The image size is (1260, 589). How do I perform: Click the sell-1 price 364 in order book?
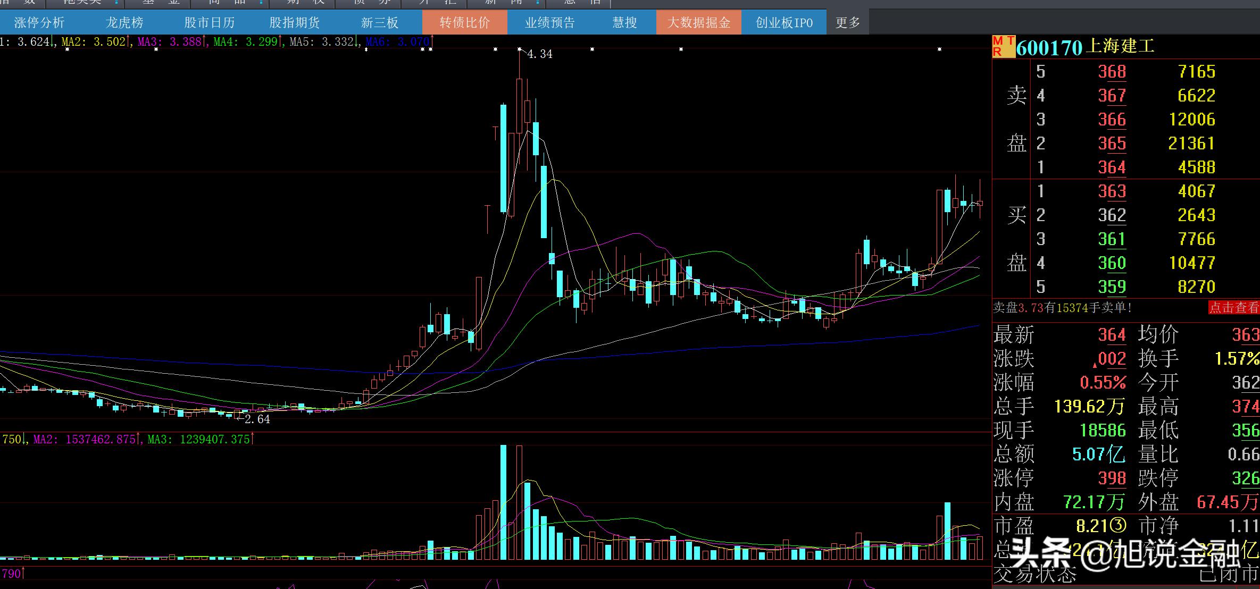(x=1112, y=167)
